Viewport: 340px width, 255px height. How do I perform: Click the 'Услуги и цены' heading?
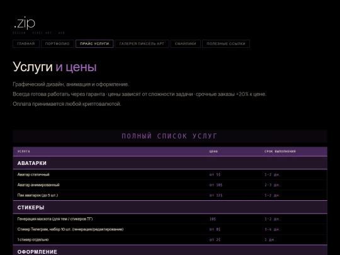point(55,67)
